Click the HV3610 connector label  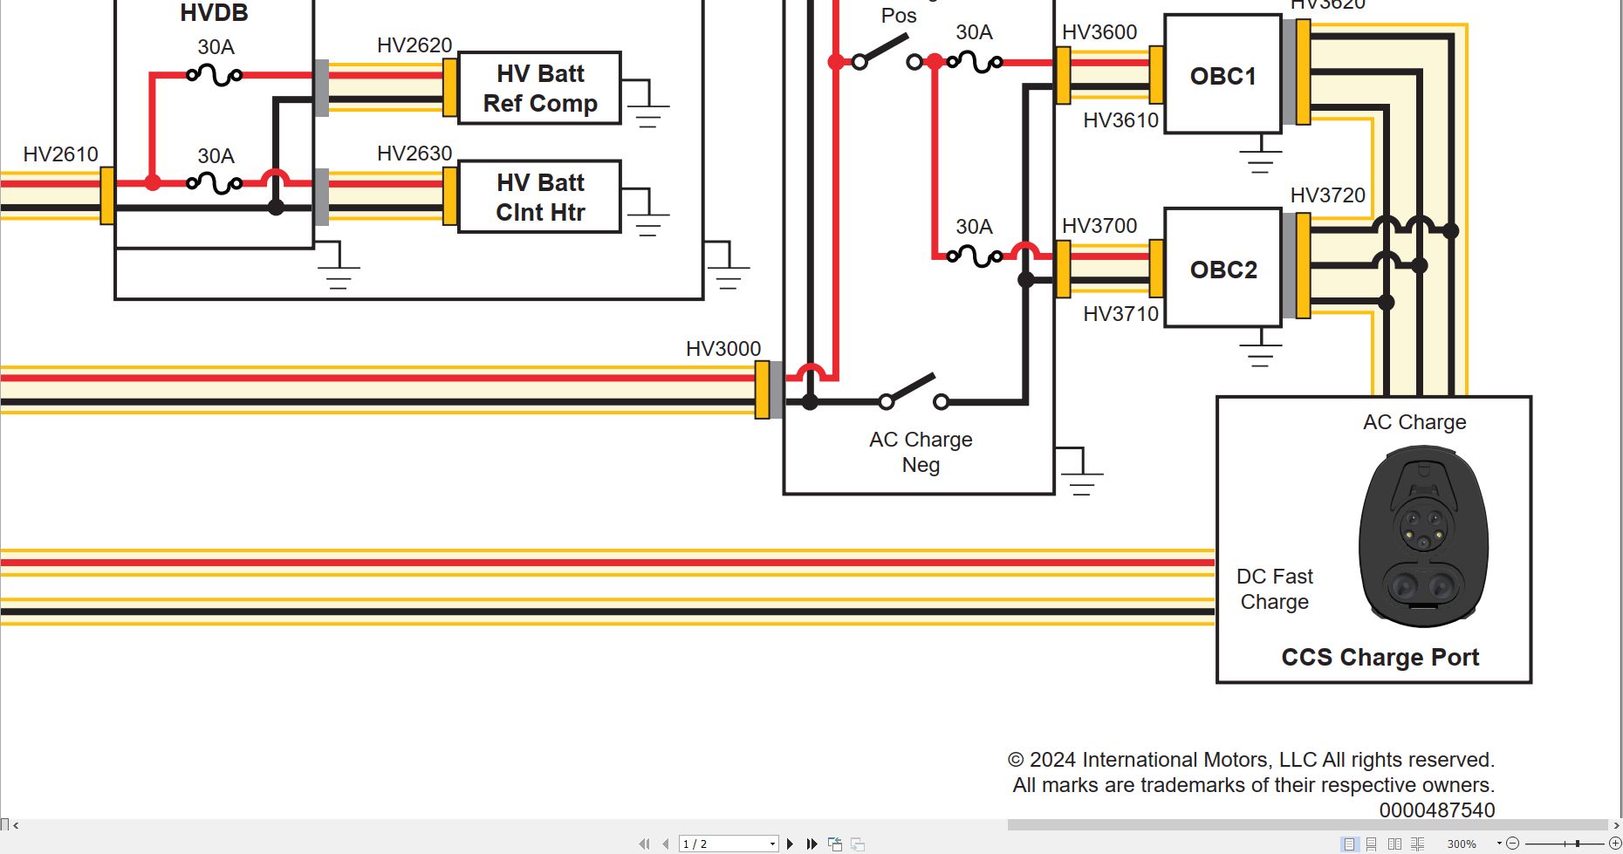pos(1120,120)
